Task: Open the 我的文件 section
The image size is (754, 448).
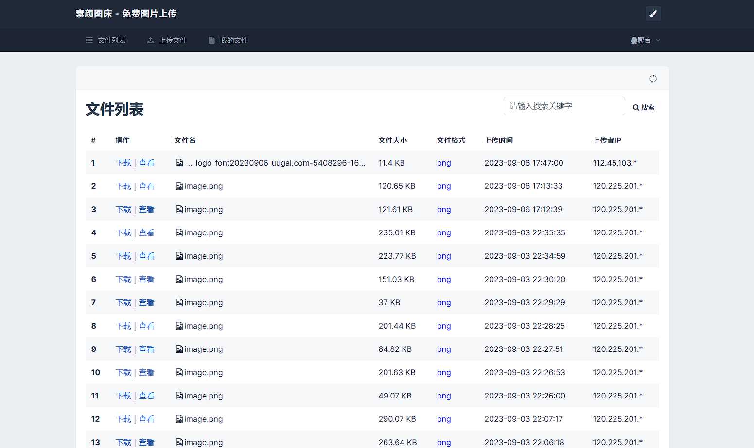Action: pyautogui.click(x=234, y=40)
